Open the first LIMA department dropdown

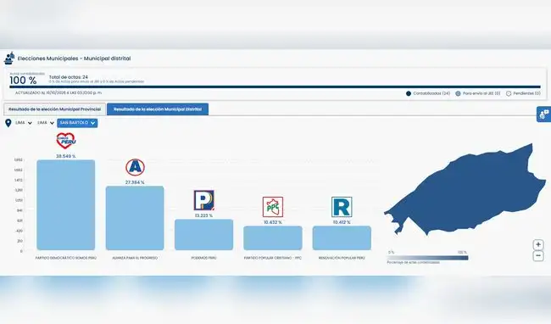pos(24,123)
